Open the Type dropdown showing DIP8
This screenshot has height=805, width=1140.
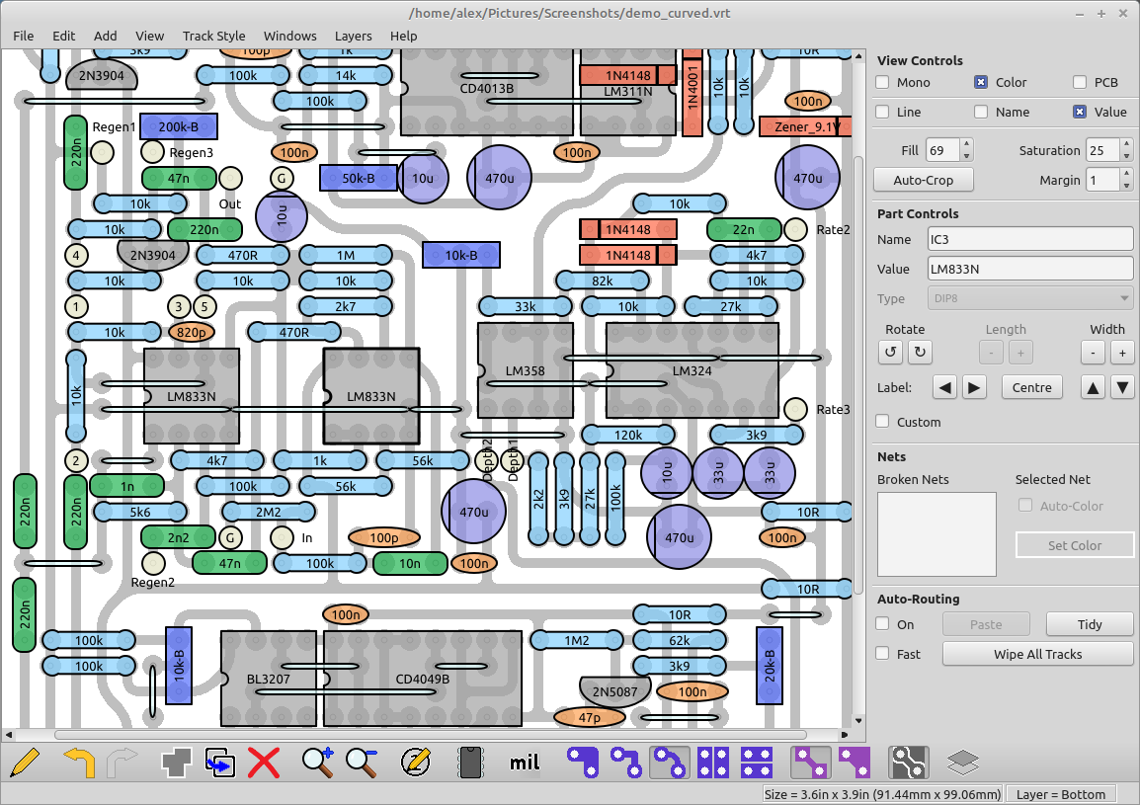(1029, 298)
